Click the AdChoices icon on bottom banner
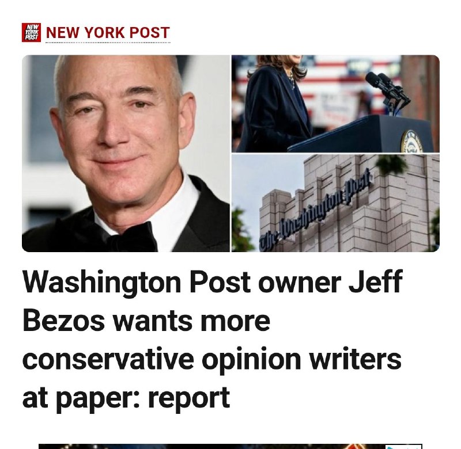The image size is (461, 449). [x=403, y=447]
